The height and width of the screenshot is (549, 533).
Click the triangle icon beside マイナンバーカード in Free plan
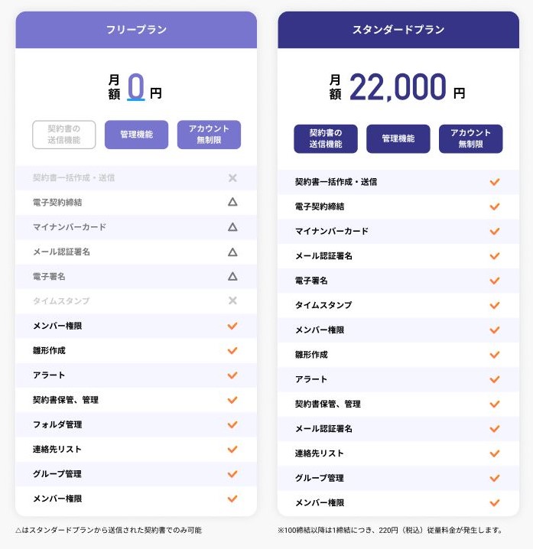232,227
